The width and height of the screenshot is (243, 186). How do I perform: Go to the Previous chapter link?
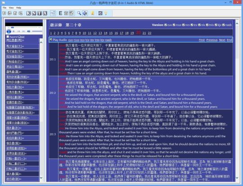click(212, 40)
